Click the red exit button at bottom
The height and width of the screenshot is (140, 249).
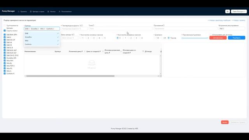[225, 122]
